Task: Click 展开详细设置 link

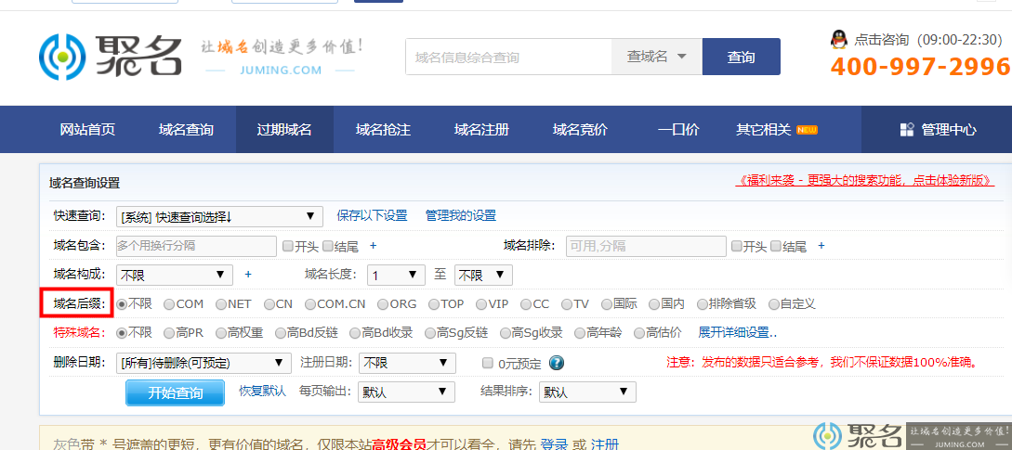Action: [737, 333]
